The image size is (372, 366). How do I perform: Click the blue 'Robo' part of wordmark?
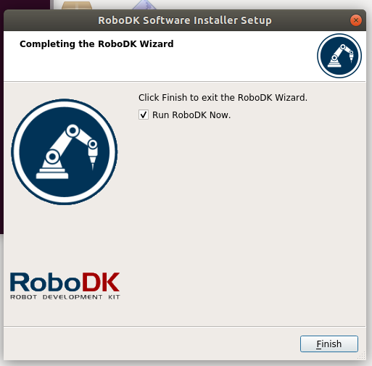click(x=45, y=282)
